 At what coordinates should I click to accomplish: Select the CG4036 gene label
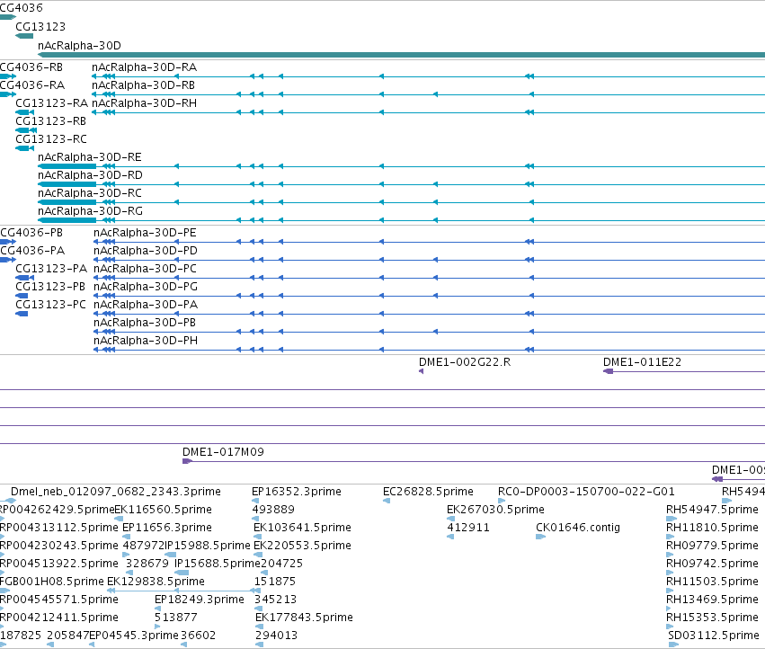[x=21, y=8]
